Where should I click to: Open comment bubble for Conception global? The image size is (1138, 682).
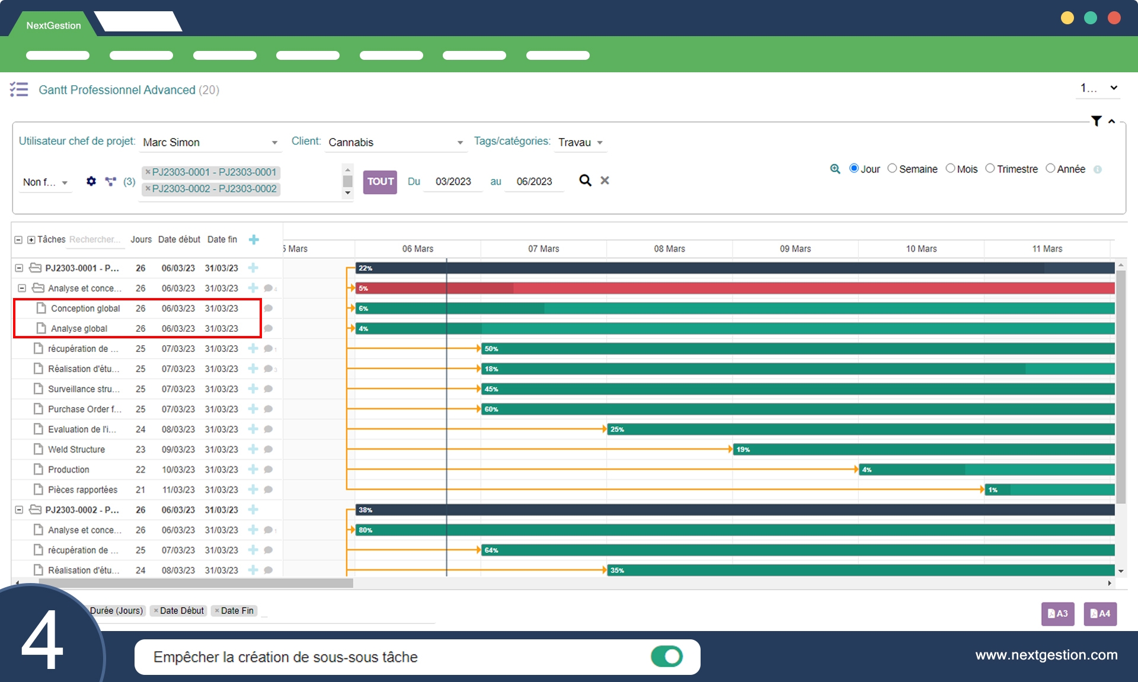click(268, 308)
